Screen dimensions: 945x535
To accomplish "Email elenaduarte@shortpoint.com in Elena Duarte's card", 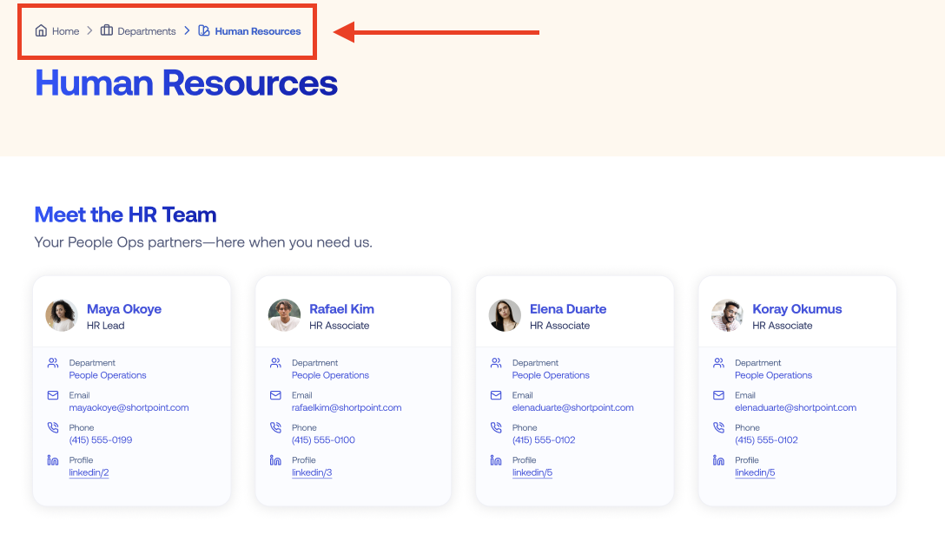I will (x=572, y=408).
